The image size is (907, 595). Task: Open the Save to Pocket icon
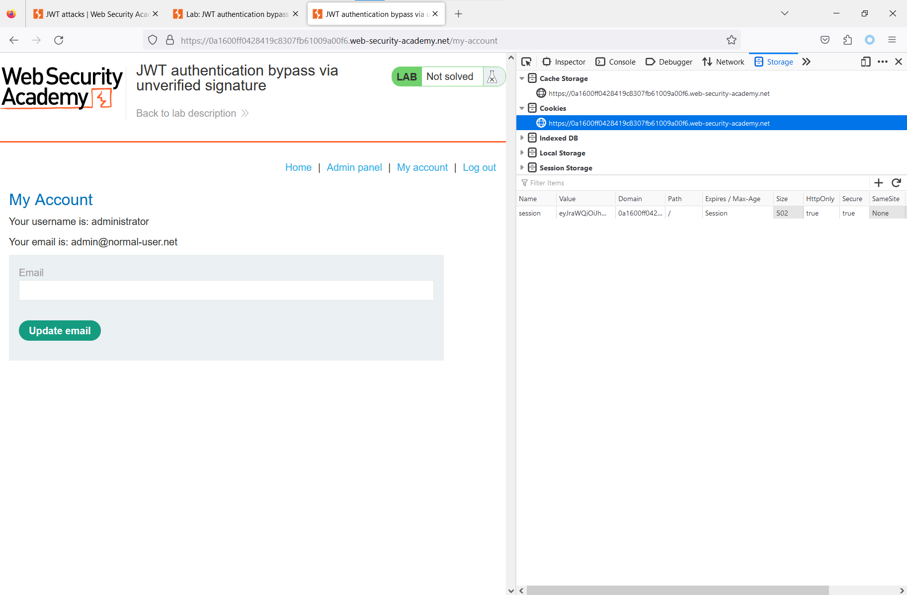pos(825,40)
